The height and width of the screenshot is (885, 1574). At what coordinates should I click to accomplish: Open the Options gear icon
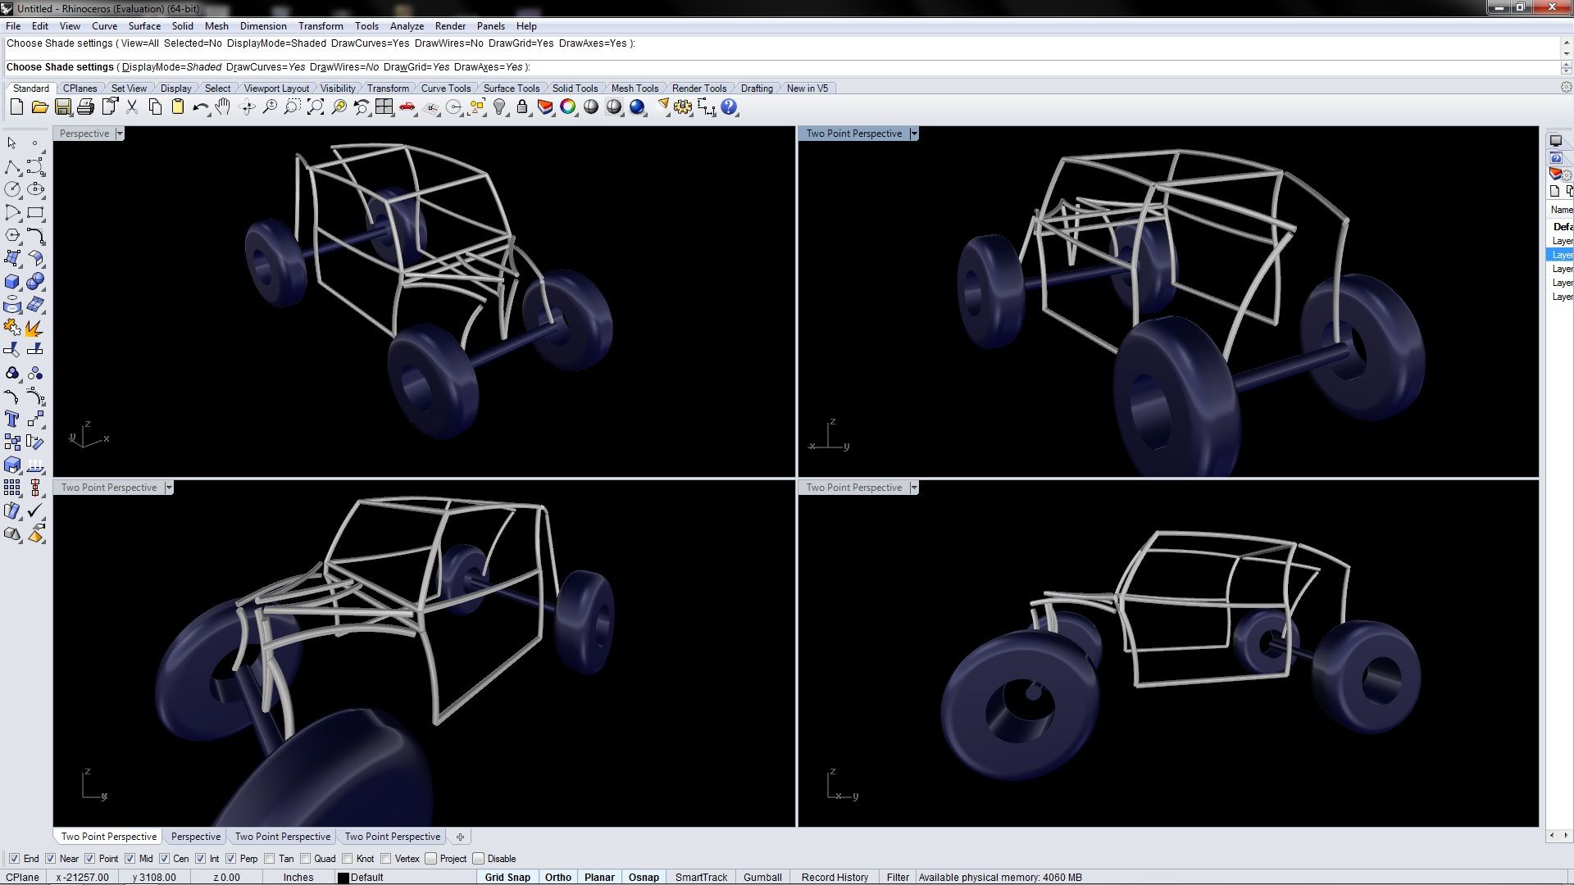pos(683,107)
